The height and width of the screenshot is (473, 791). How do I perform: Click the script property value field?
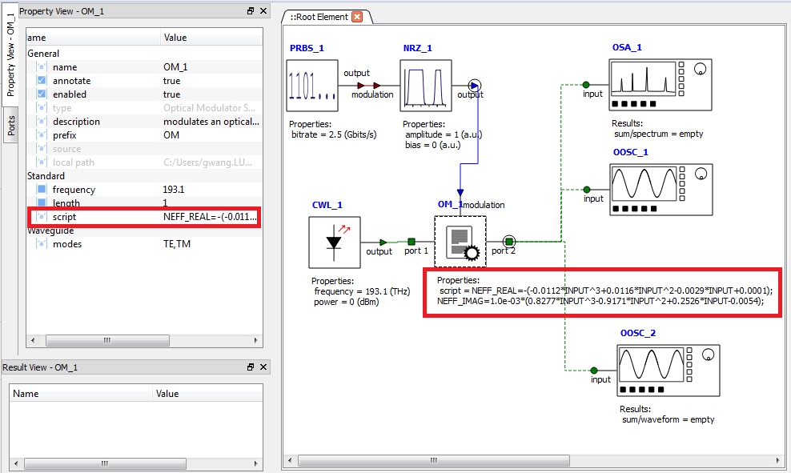tap(210, 217)
